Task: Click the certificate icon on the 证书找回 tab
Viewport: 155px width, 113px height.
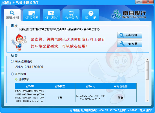Action: coord(32,13)
